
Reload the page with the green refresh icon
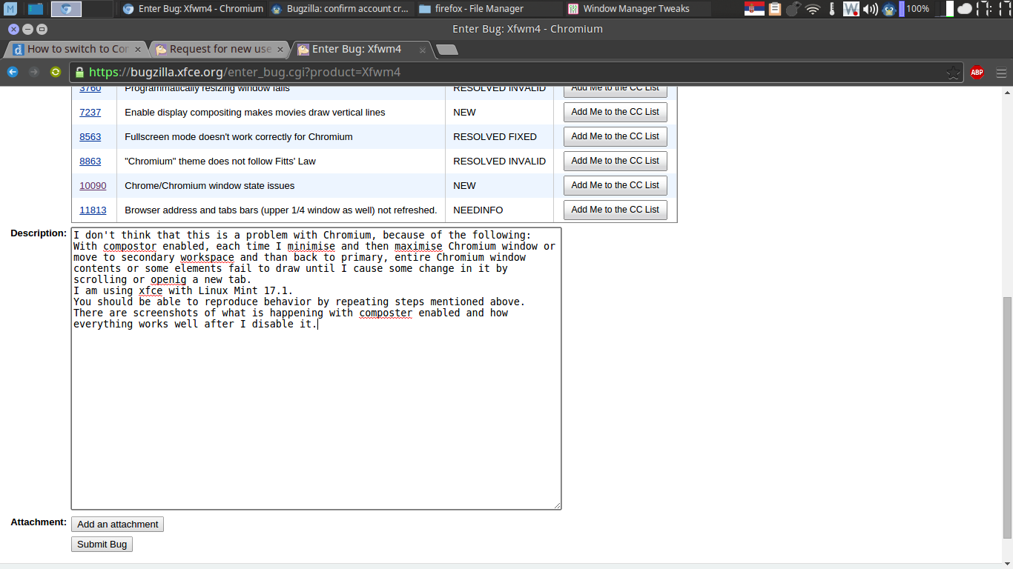point(56,72)
